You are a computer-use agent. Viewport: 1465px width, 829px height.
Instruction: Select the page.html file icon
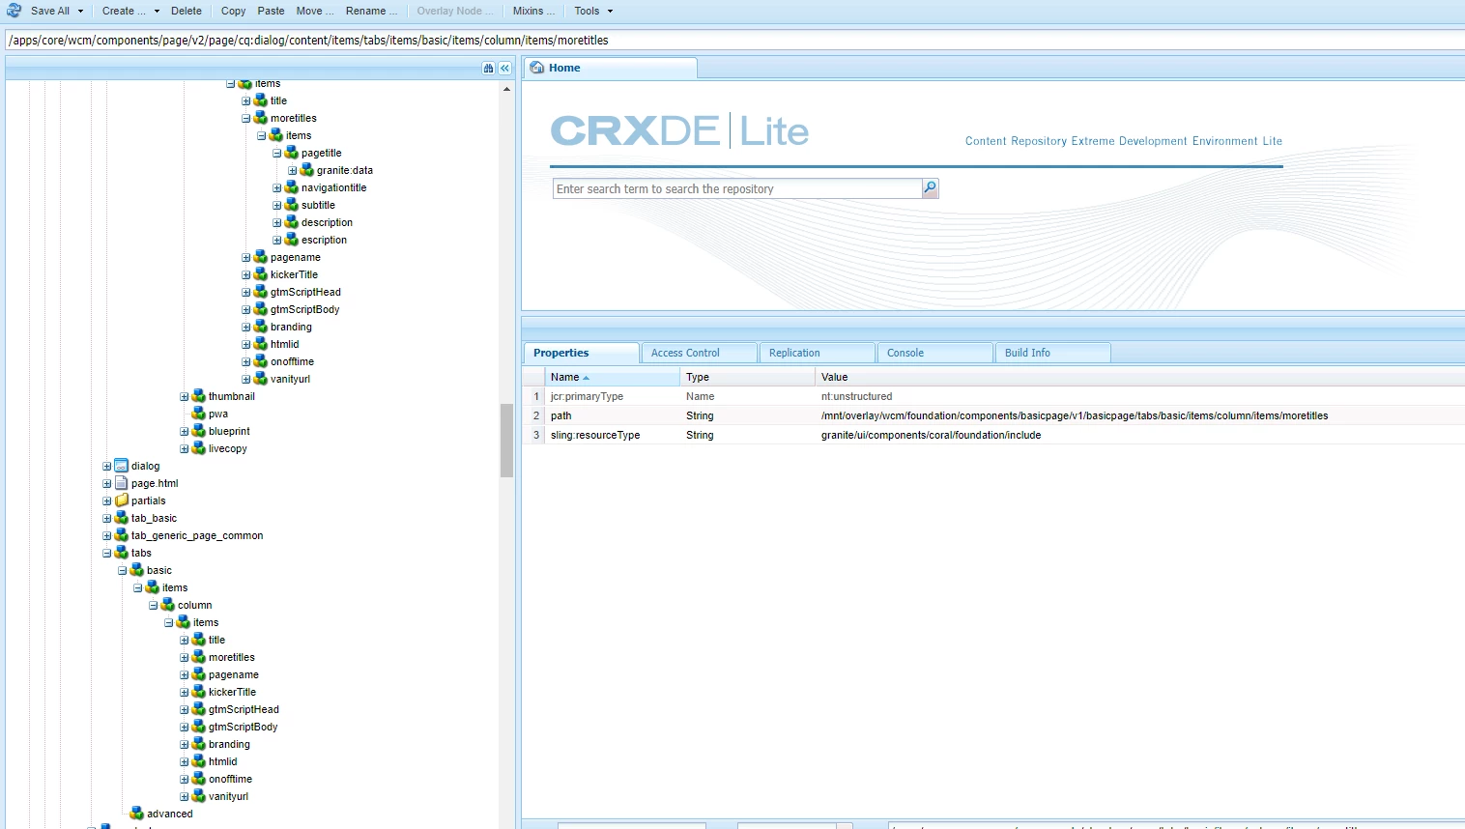[x=121, y=483]
